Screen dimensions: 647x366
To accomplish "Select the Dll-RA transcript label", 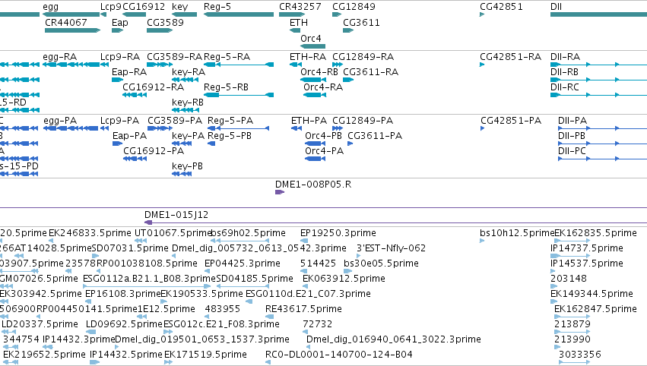I will [x=566, y=57].
